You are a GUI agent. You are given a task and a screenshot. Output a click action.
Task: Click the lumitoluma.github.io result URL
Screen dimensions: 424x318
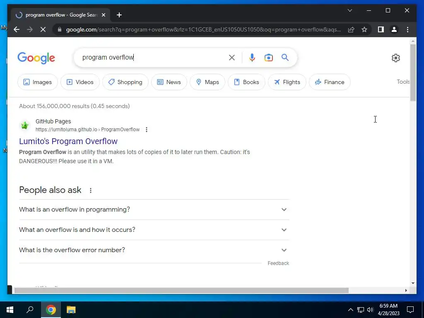tap(88, 130)
